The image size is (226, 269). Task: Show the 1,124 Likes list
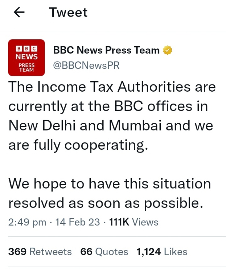click(x=162, y=252)
